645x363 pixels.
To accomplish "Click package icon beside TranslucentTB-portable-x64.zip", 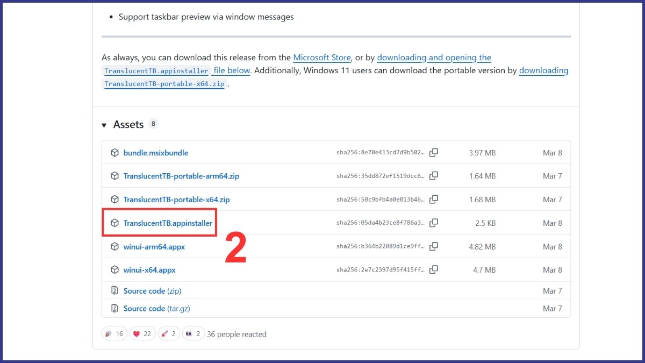I will (114, 200).
